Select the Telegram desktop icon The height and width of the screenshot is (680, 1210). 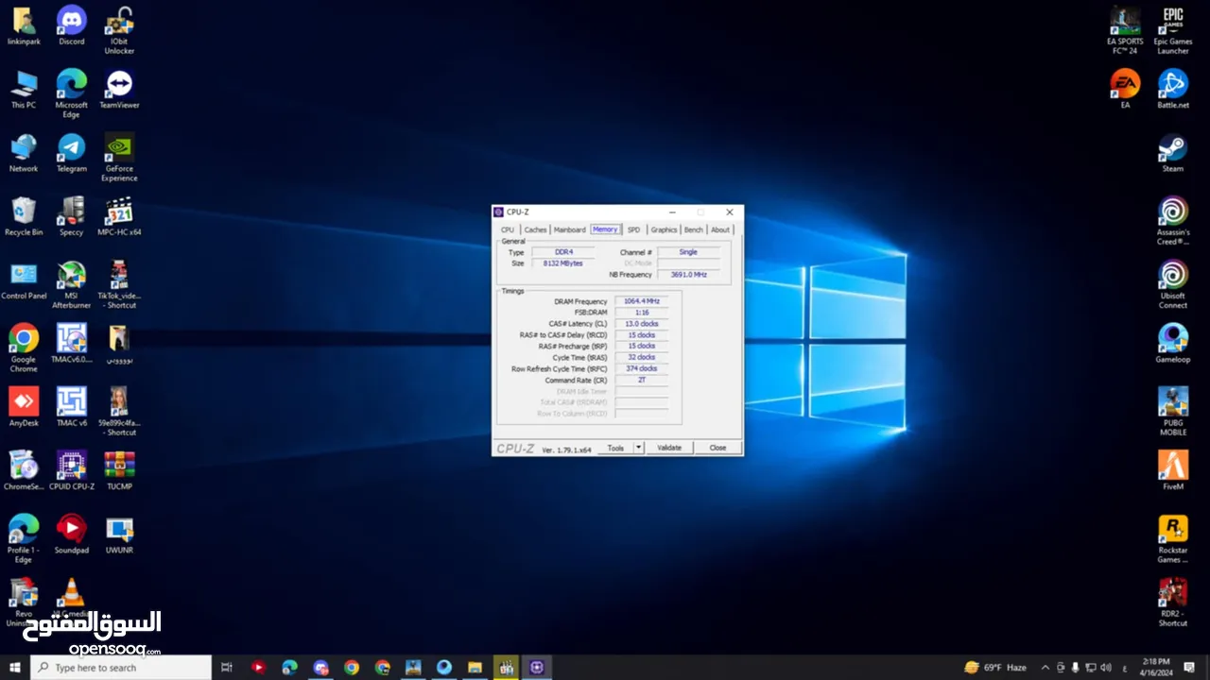tap(72, 153)
